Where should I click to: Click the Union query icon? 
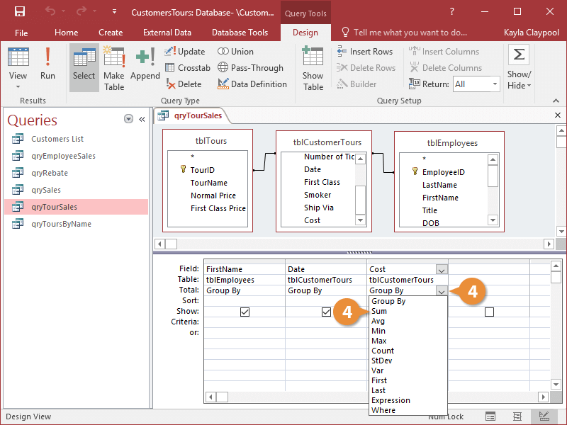pyautogui.click(x=236, y=51)
